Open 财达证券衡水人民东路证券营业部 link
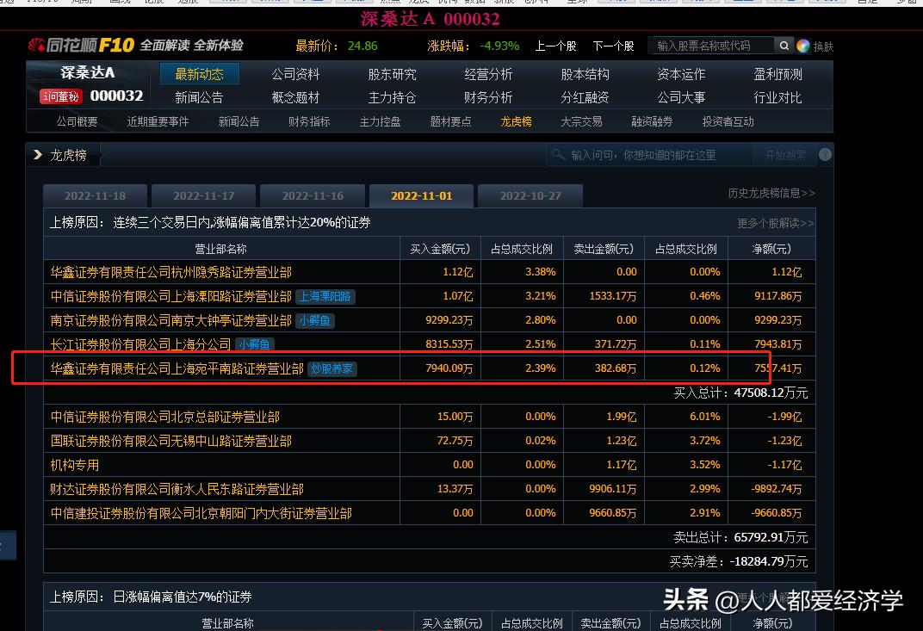Viewport: 923px width, 631px height. point(177,489)
